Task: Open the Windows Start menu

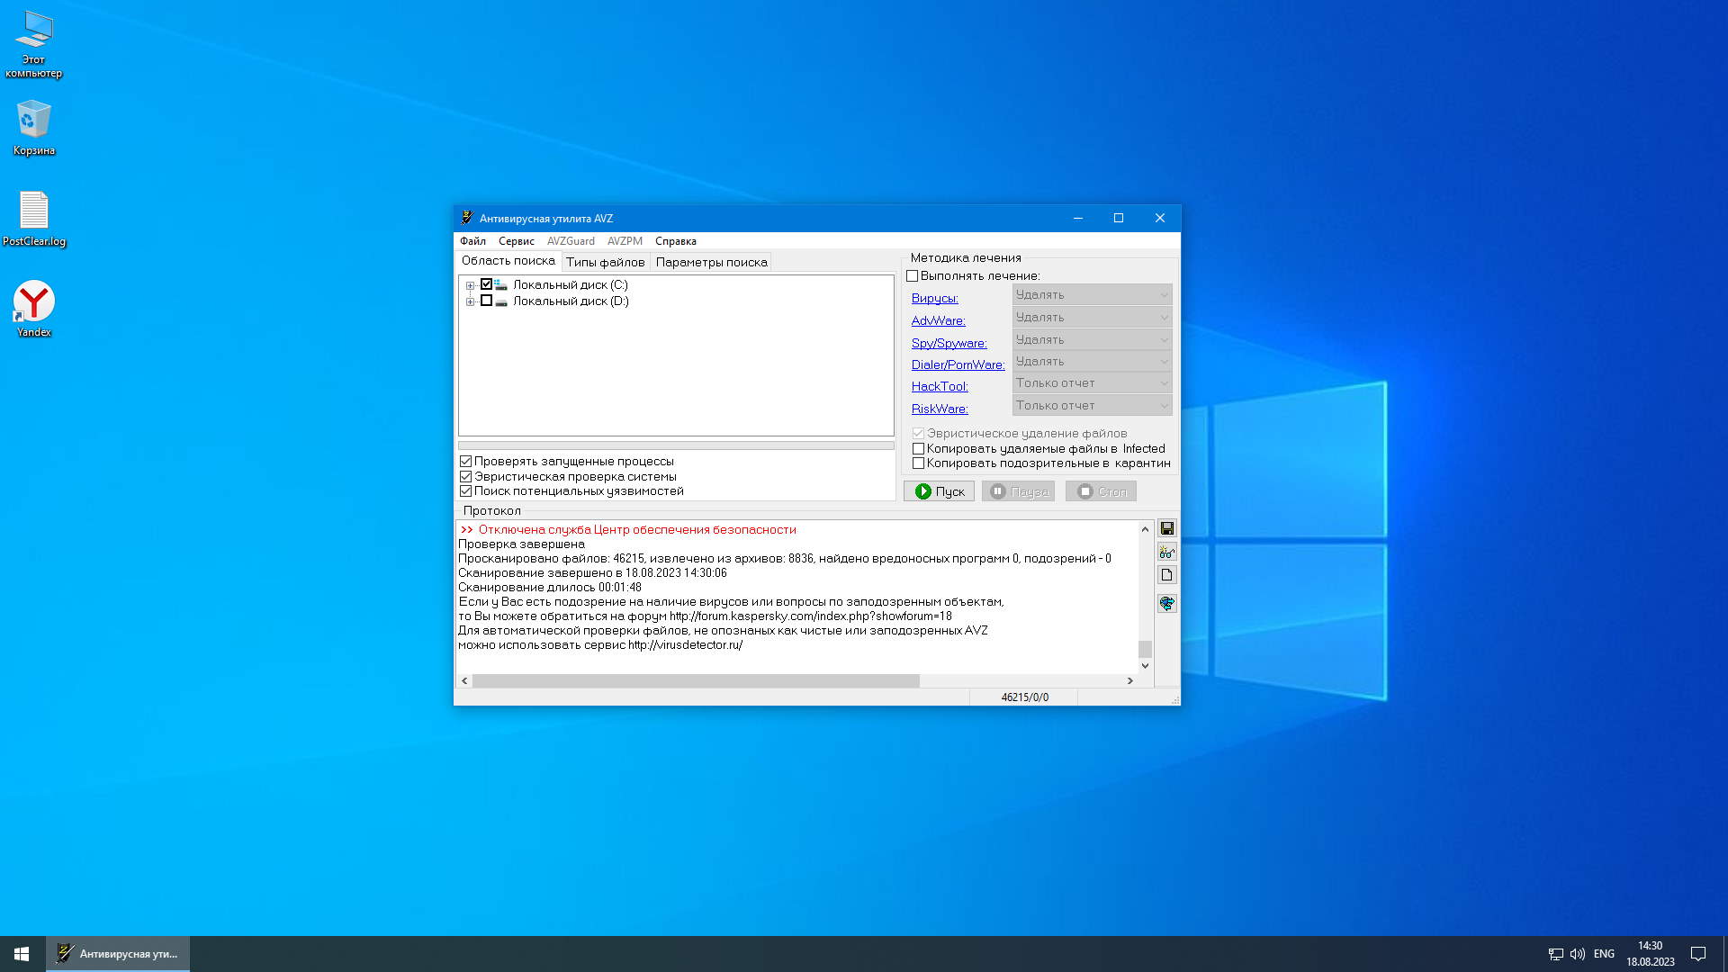Action: [x=22, y=953]
